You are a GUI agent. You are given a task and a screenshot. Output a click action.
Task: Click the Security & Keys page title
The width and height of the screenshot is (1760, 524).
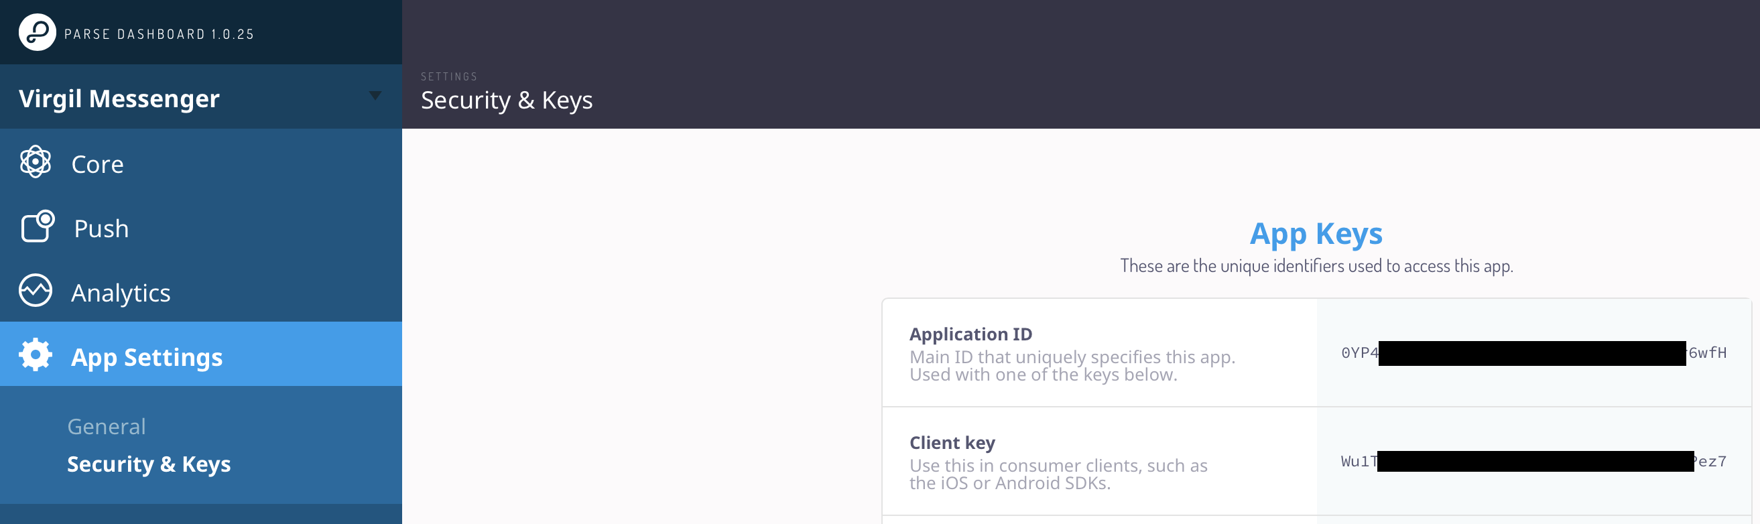point(506,101)
